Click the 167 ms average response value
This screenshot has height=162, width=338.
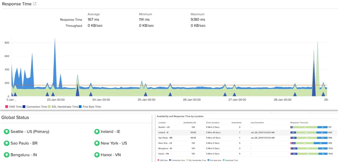tap(93, 20)
